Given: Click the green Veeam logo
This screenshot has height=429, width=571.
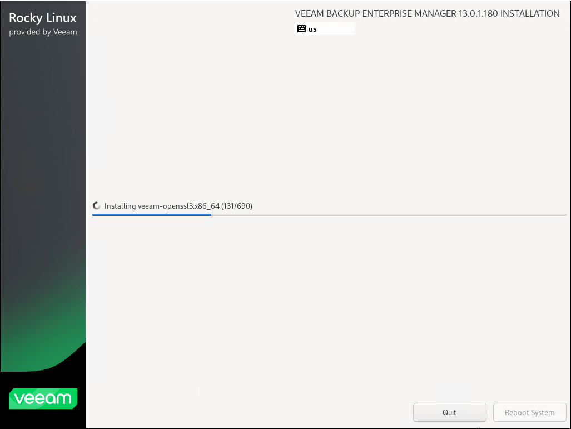Looking at the screenshot, I should 43,398.
